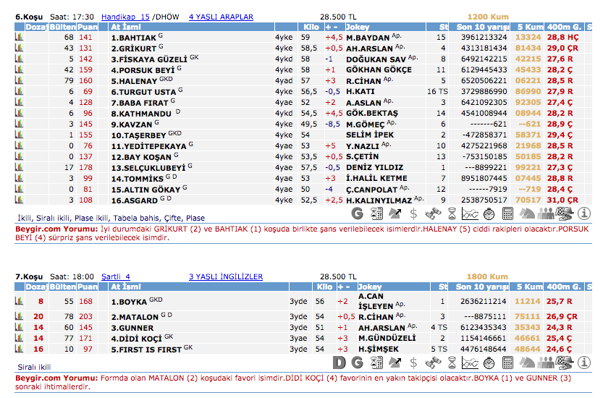Sort race 6 by the Puan column header
Viewport: 603px width, 398px height.
pyautogui.click(x=85, y=26)
